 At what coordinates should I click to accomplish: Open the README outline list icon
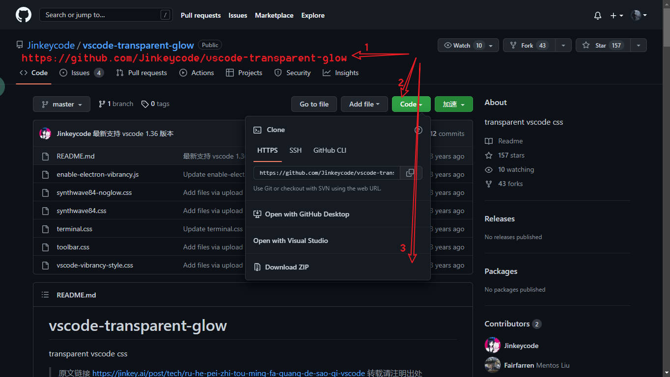click(x=45, y=295)
